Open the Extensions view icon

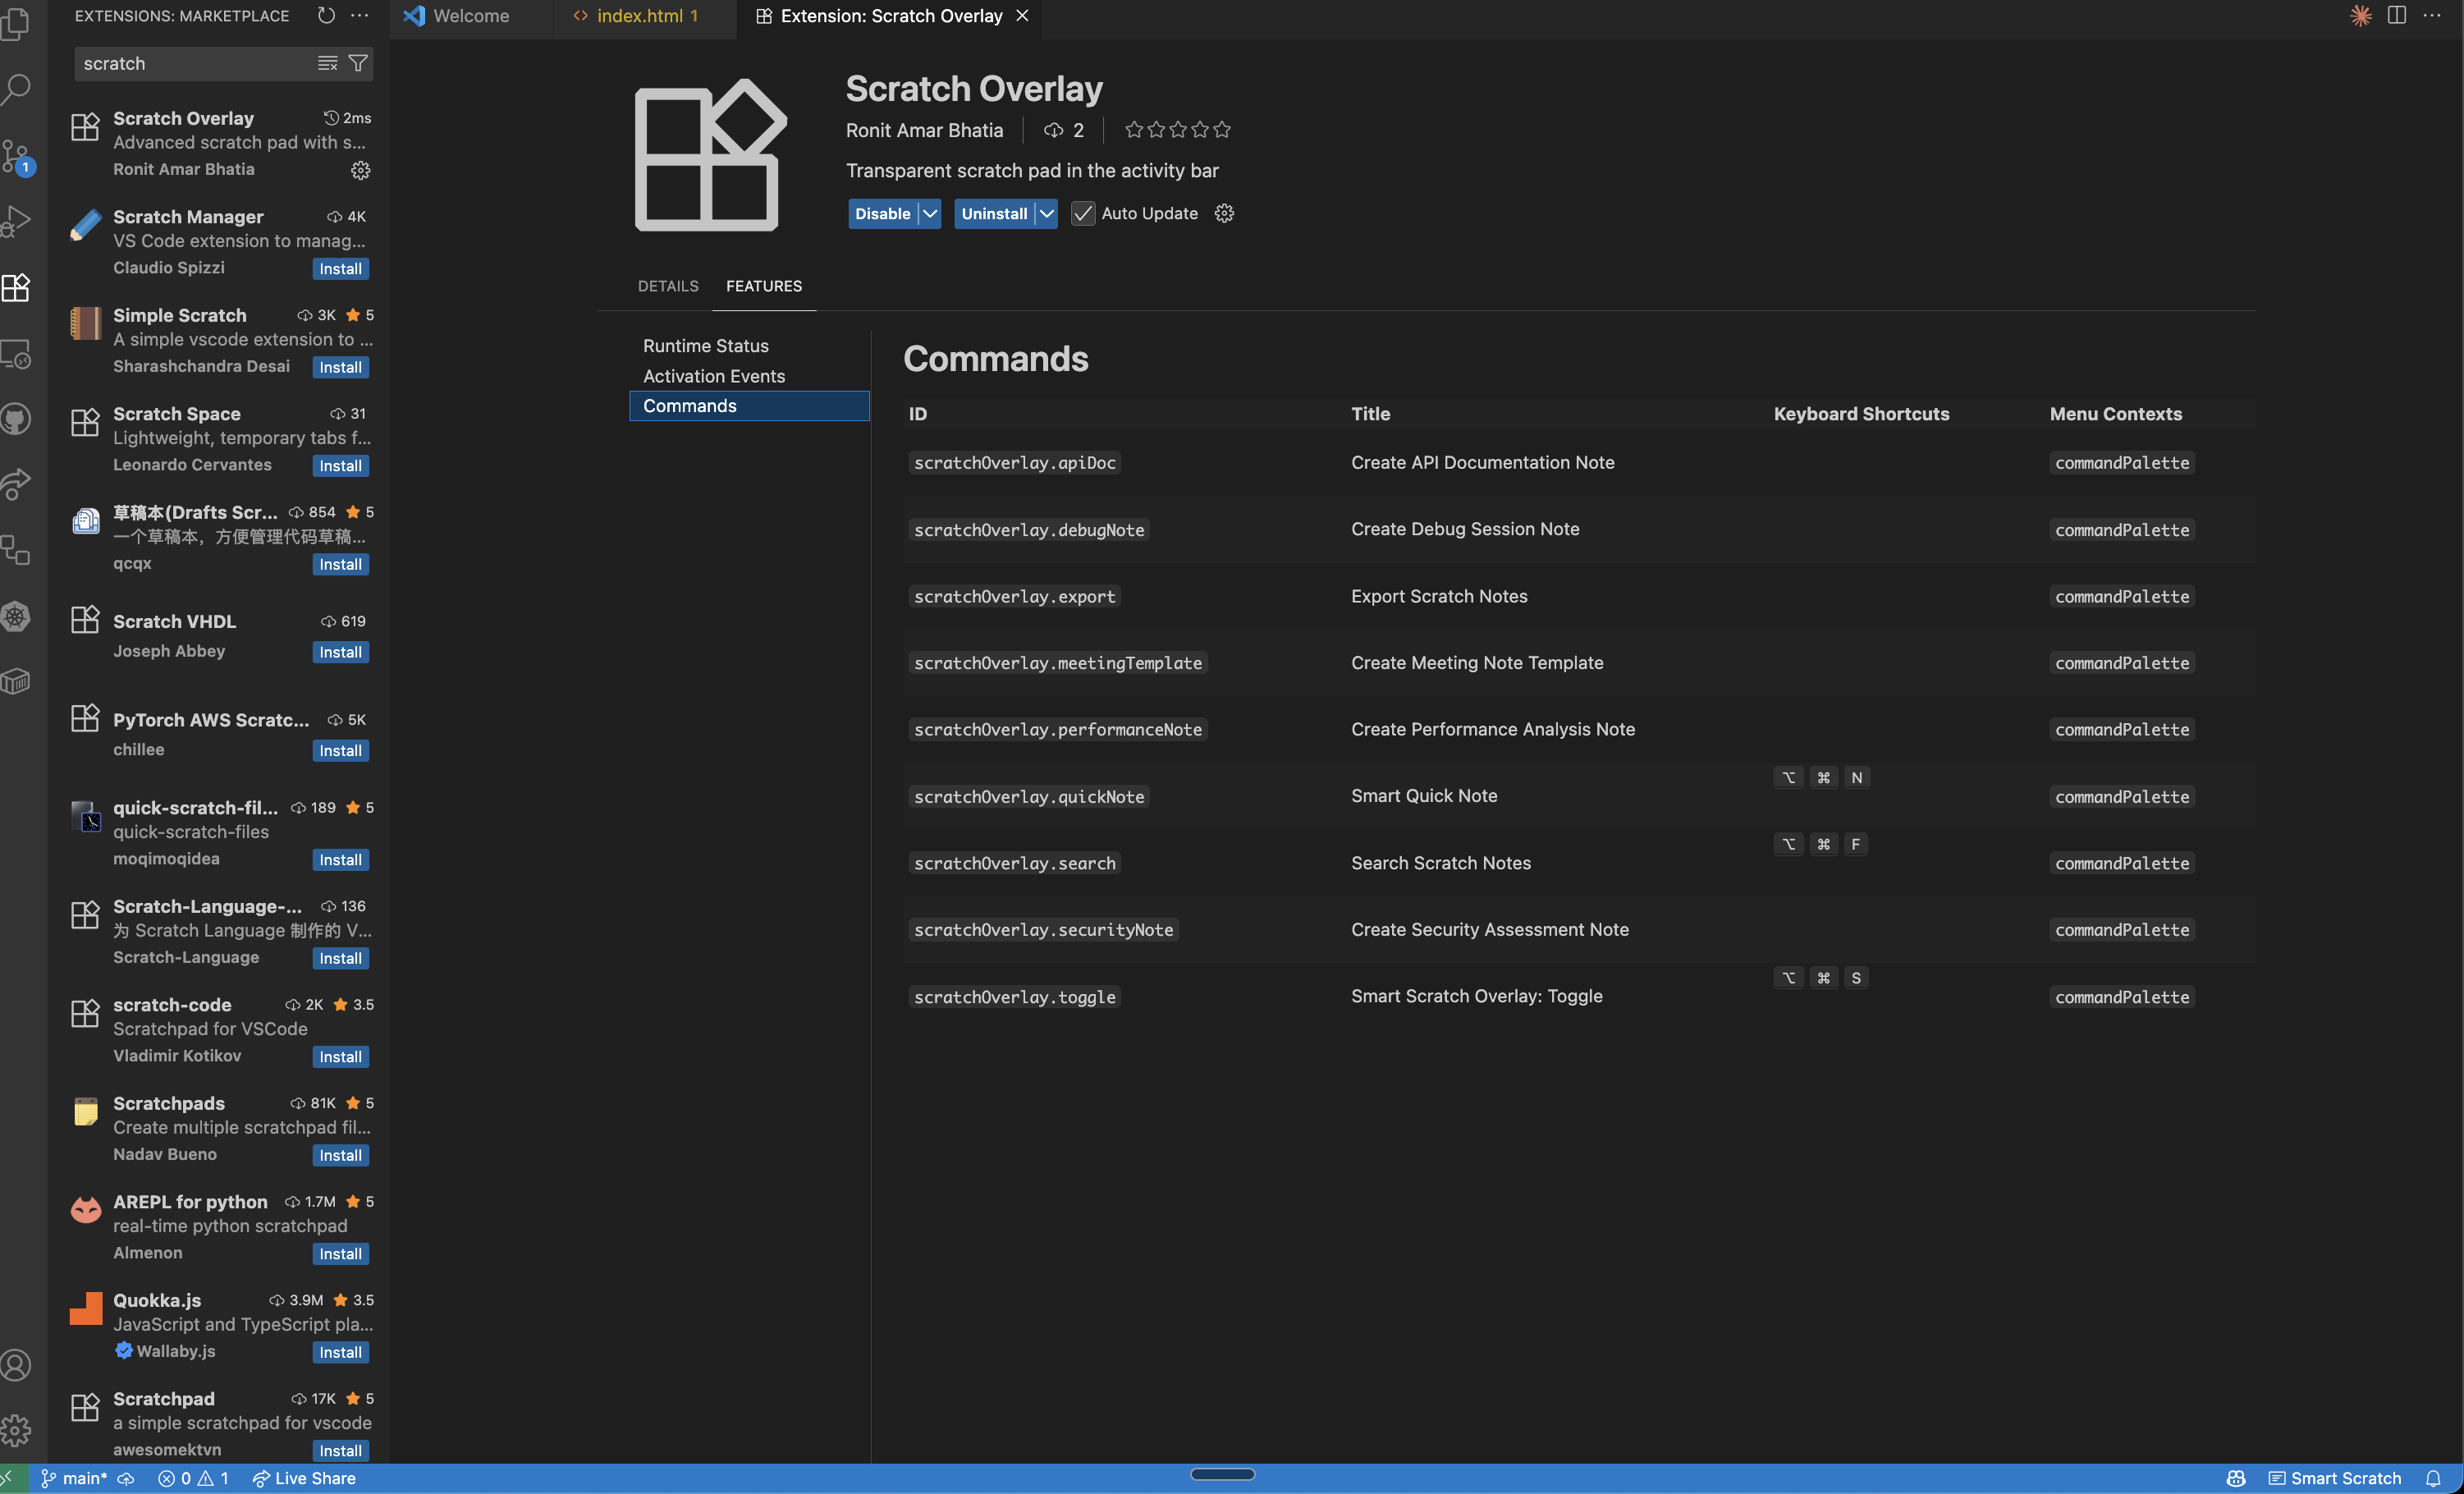point(16,288)
